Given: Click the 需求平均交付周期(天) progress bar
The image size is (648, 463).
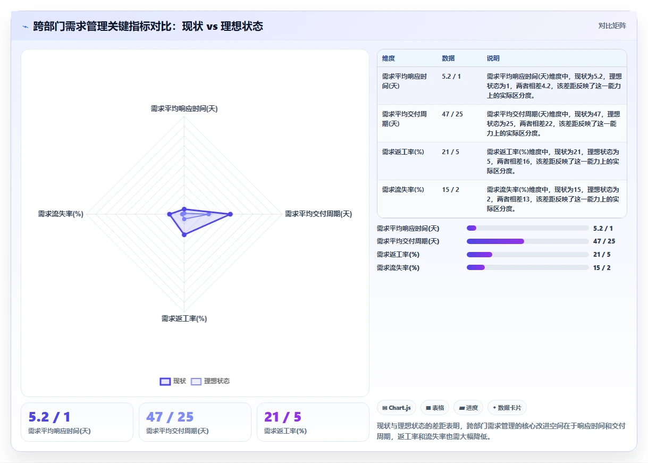Looking at the screenshot, I should pyautogui.click(x=528, y=241).
